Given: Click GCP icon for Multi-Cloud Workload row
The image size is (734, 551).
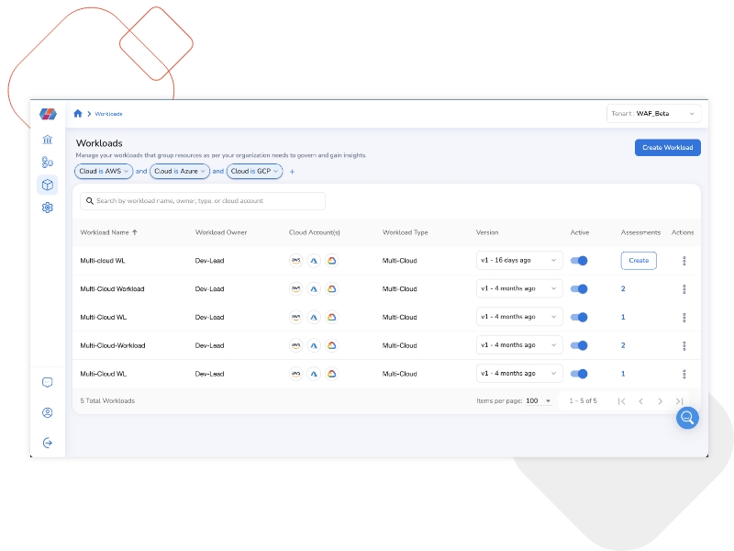Looking at the screenshot, I should [331, 289].
